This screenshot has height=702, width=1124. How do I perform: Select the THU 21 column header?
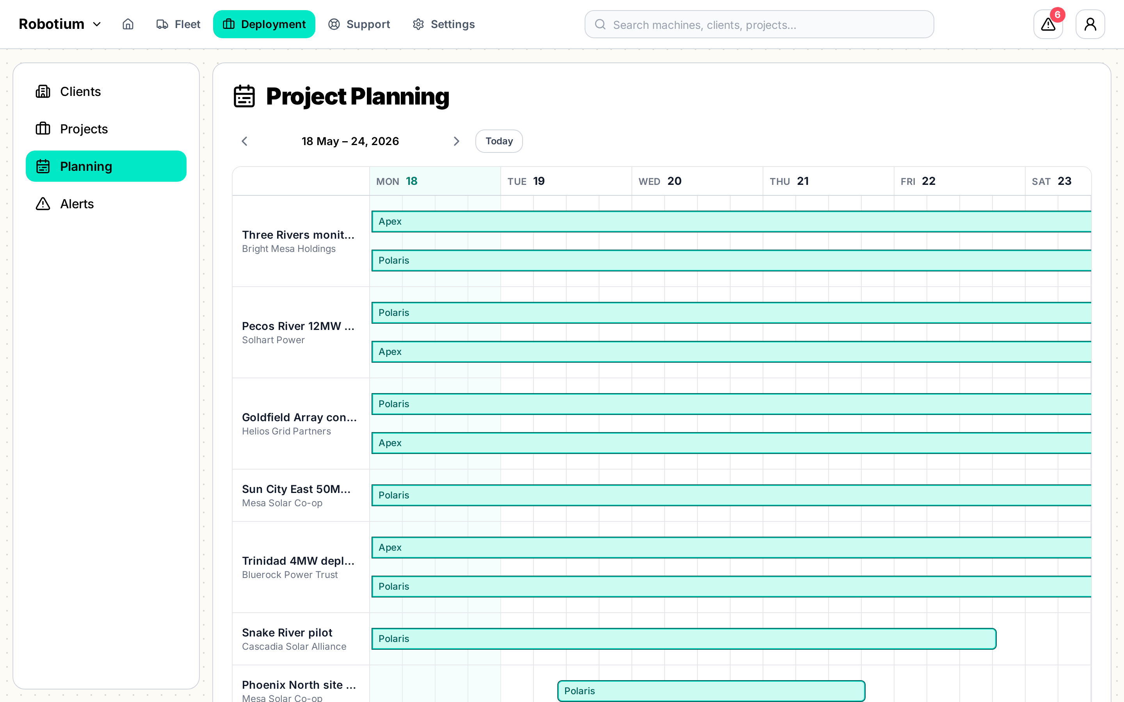(x=828, y=181)
